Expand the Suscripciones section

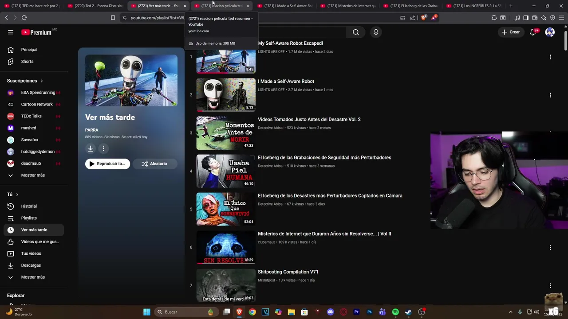pyautogui.click(x=25, y=81)
